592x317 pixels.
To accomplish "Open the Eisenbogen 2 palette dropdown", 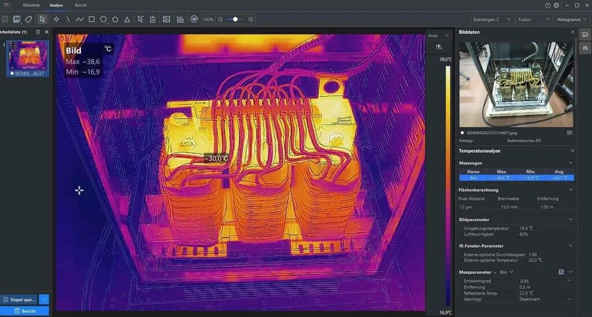I will (491, 19).
